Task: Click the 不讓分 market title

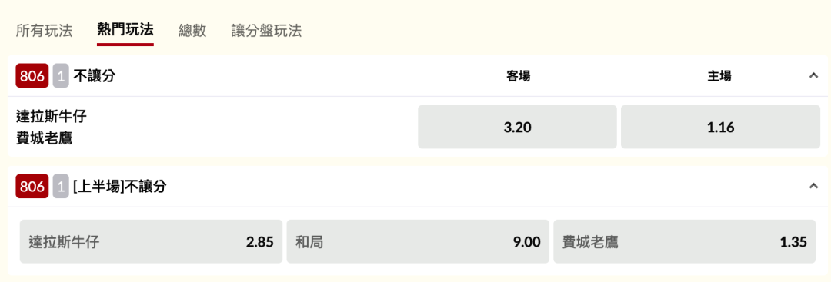Action: (x=95, y=76)
